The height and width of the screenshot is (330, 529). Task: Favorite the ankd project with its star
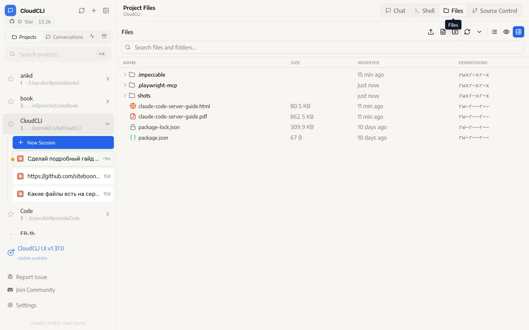[x=11, y=79]
